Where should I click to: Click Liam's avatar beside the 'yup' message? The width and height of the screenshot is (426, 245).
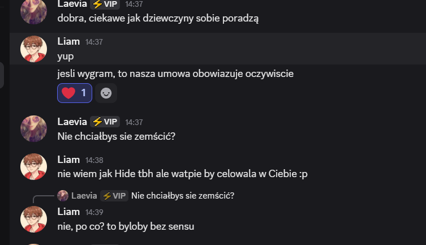coord(33,49)
